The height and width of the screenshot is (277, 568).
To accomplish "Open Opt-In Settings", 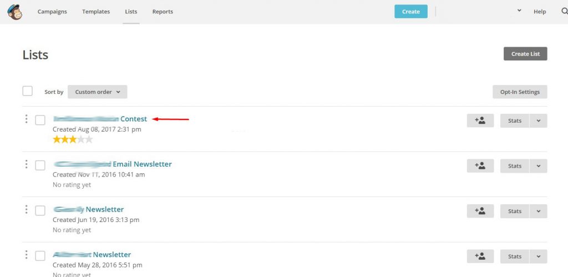I will click(x=520, y=92).
